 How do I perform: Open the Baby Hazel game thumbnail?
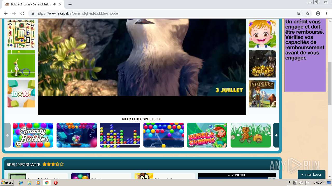point(262,34)
